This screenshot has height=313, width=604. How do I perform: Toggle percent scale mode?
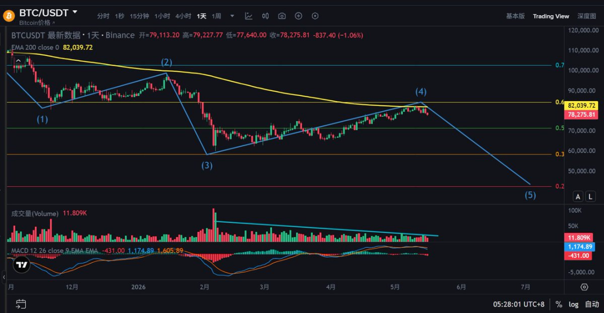(x=559, y=304)
